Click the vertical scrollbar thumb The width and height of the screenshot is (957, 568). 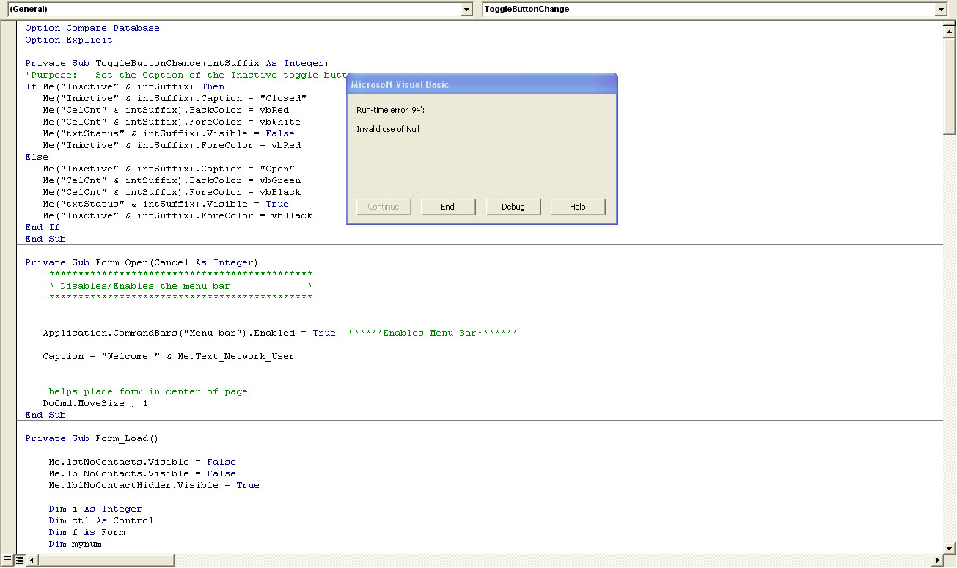pos(950,86)
